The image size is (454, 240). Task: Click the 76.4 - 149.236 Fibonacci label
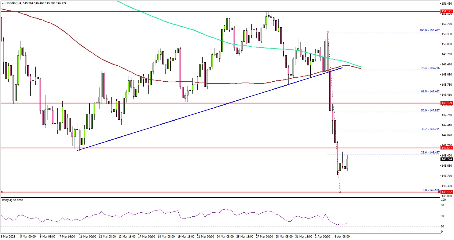430,68
